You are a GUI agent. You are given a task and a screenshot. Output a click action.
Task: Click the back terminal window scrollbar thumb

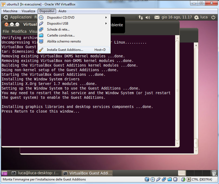(196, 143)
